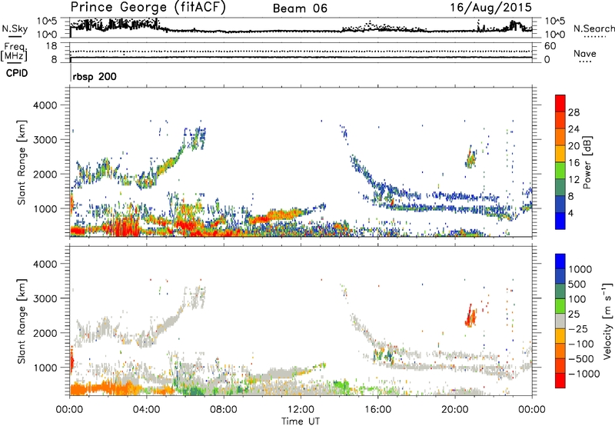Click the '28' tick on power colorbar

point(573,112)
